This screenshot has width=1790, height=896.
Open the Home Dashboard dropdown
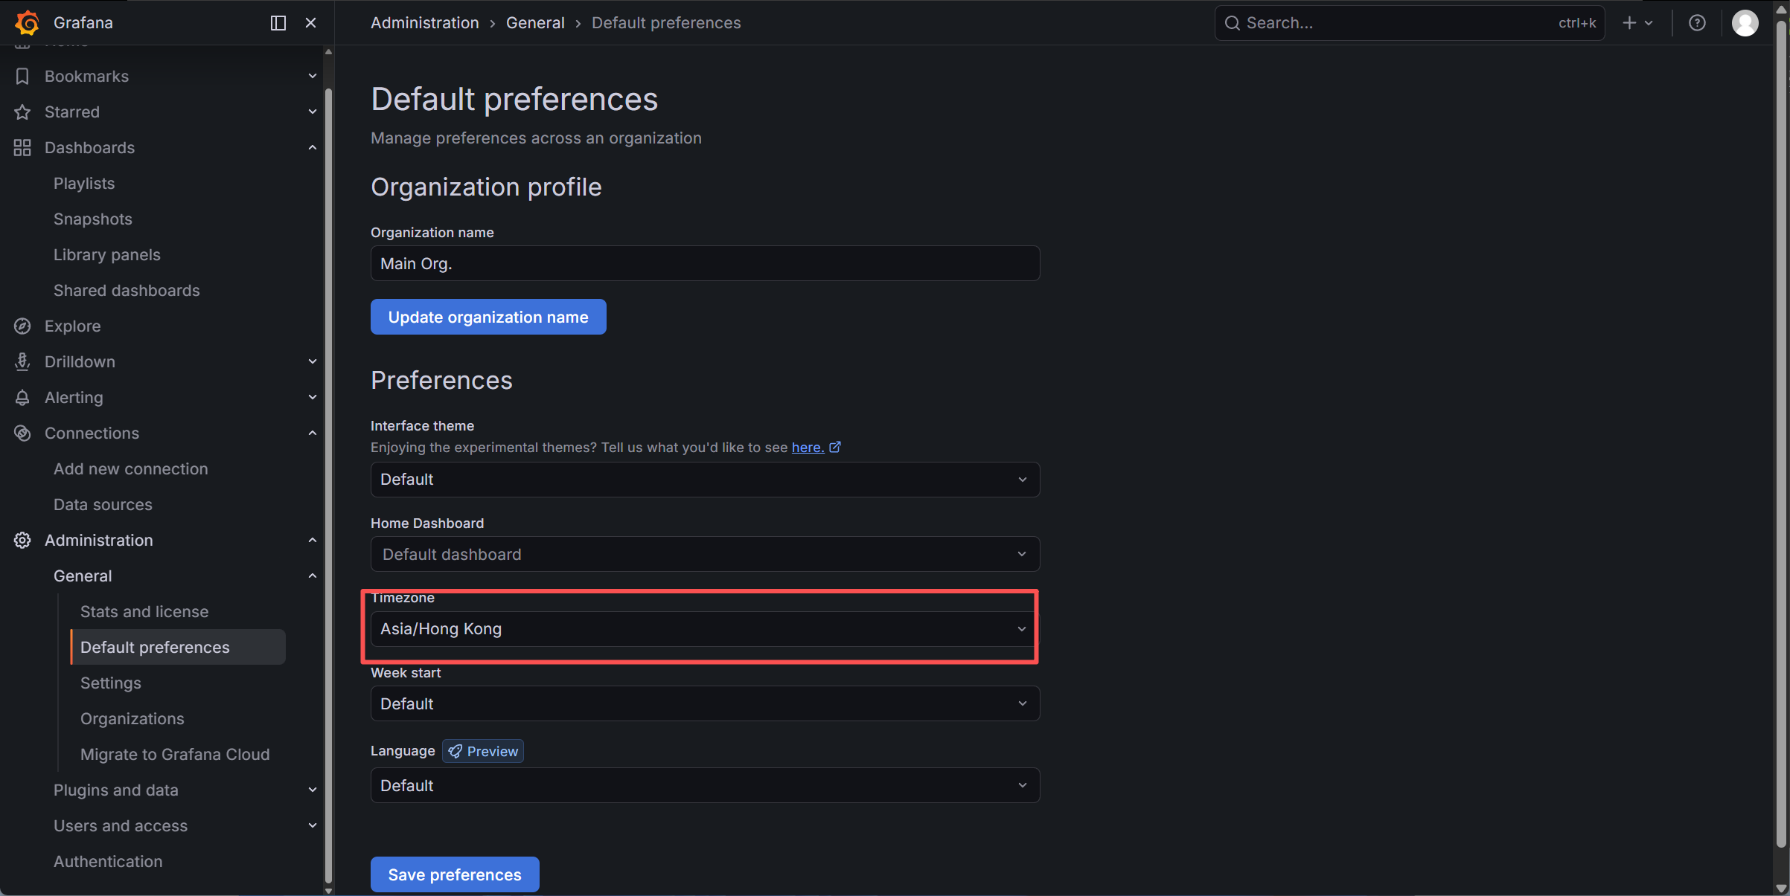pos(705,554)
